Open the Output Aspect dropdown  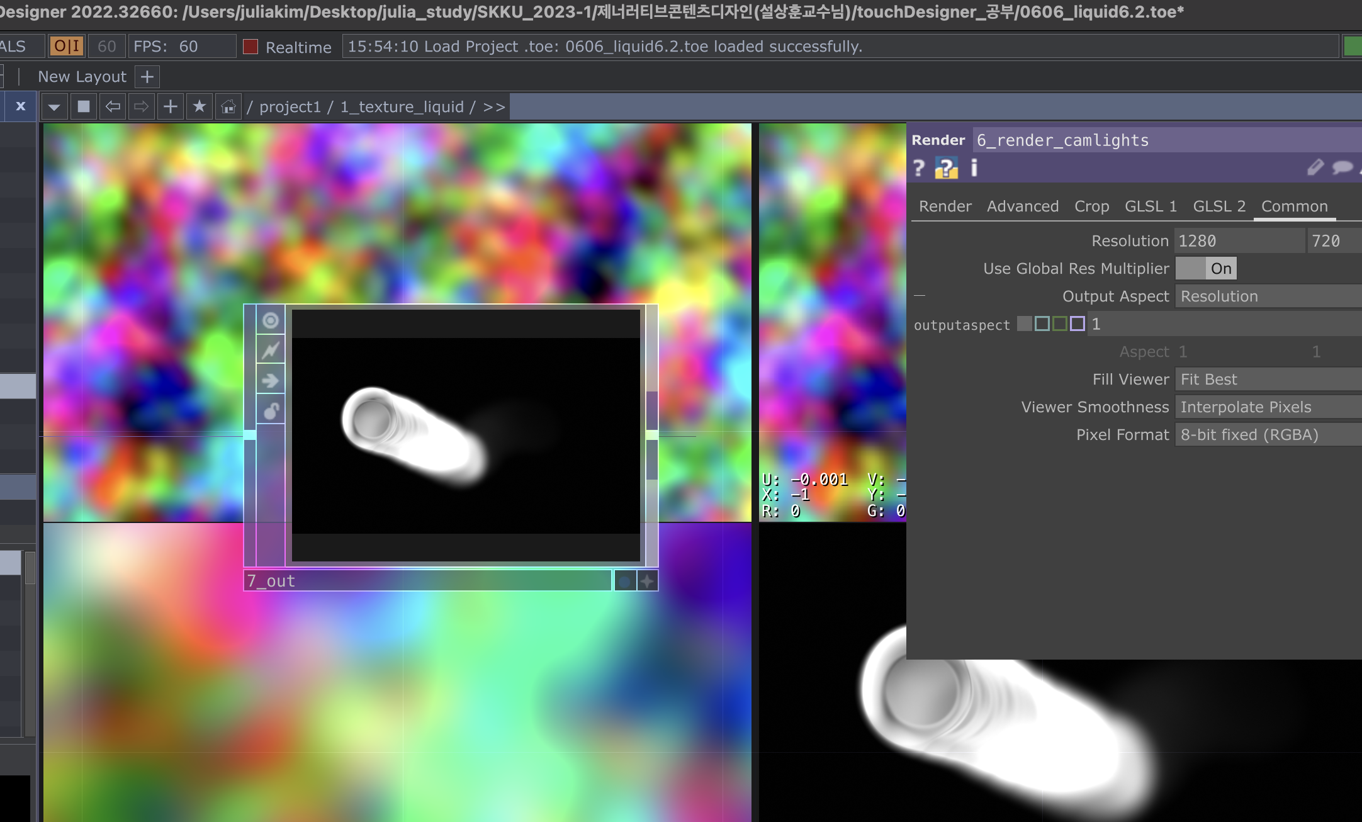[x=1265, y=296]
